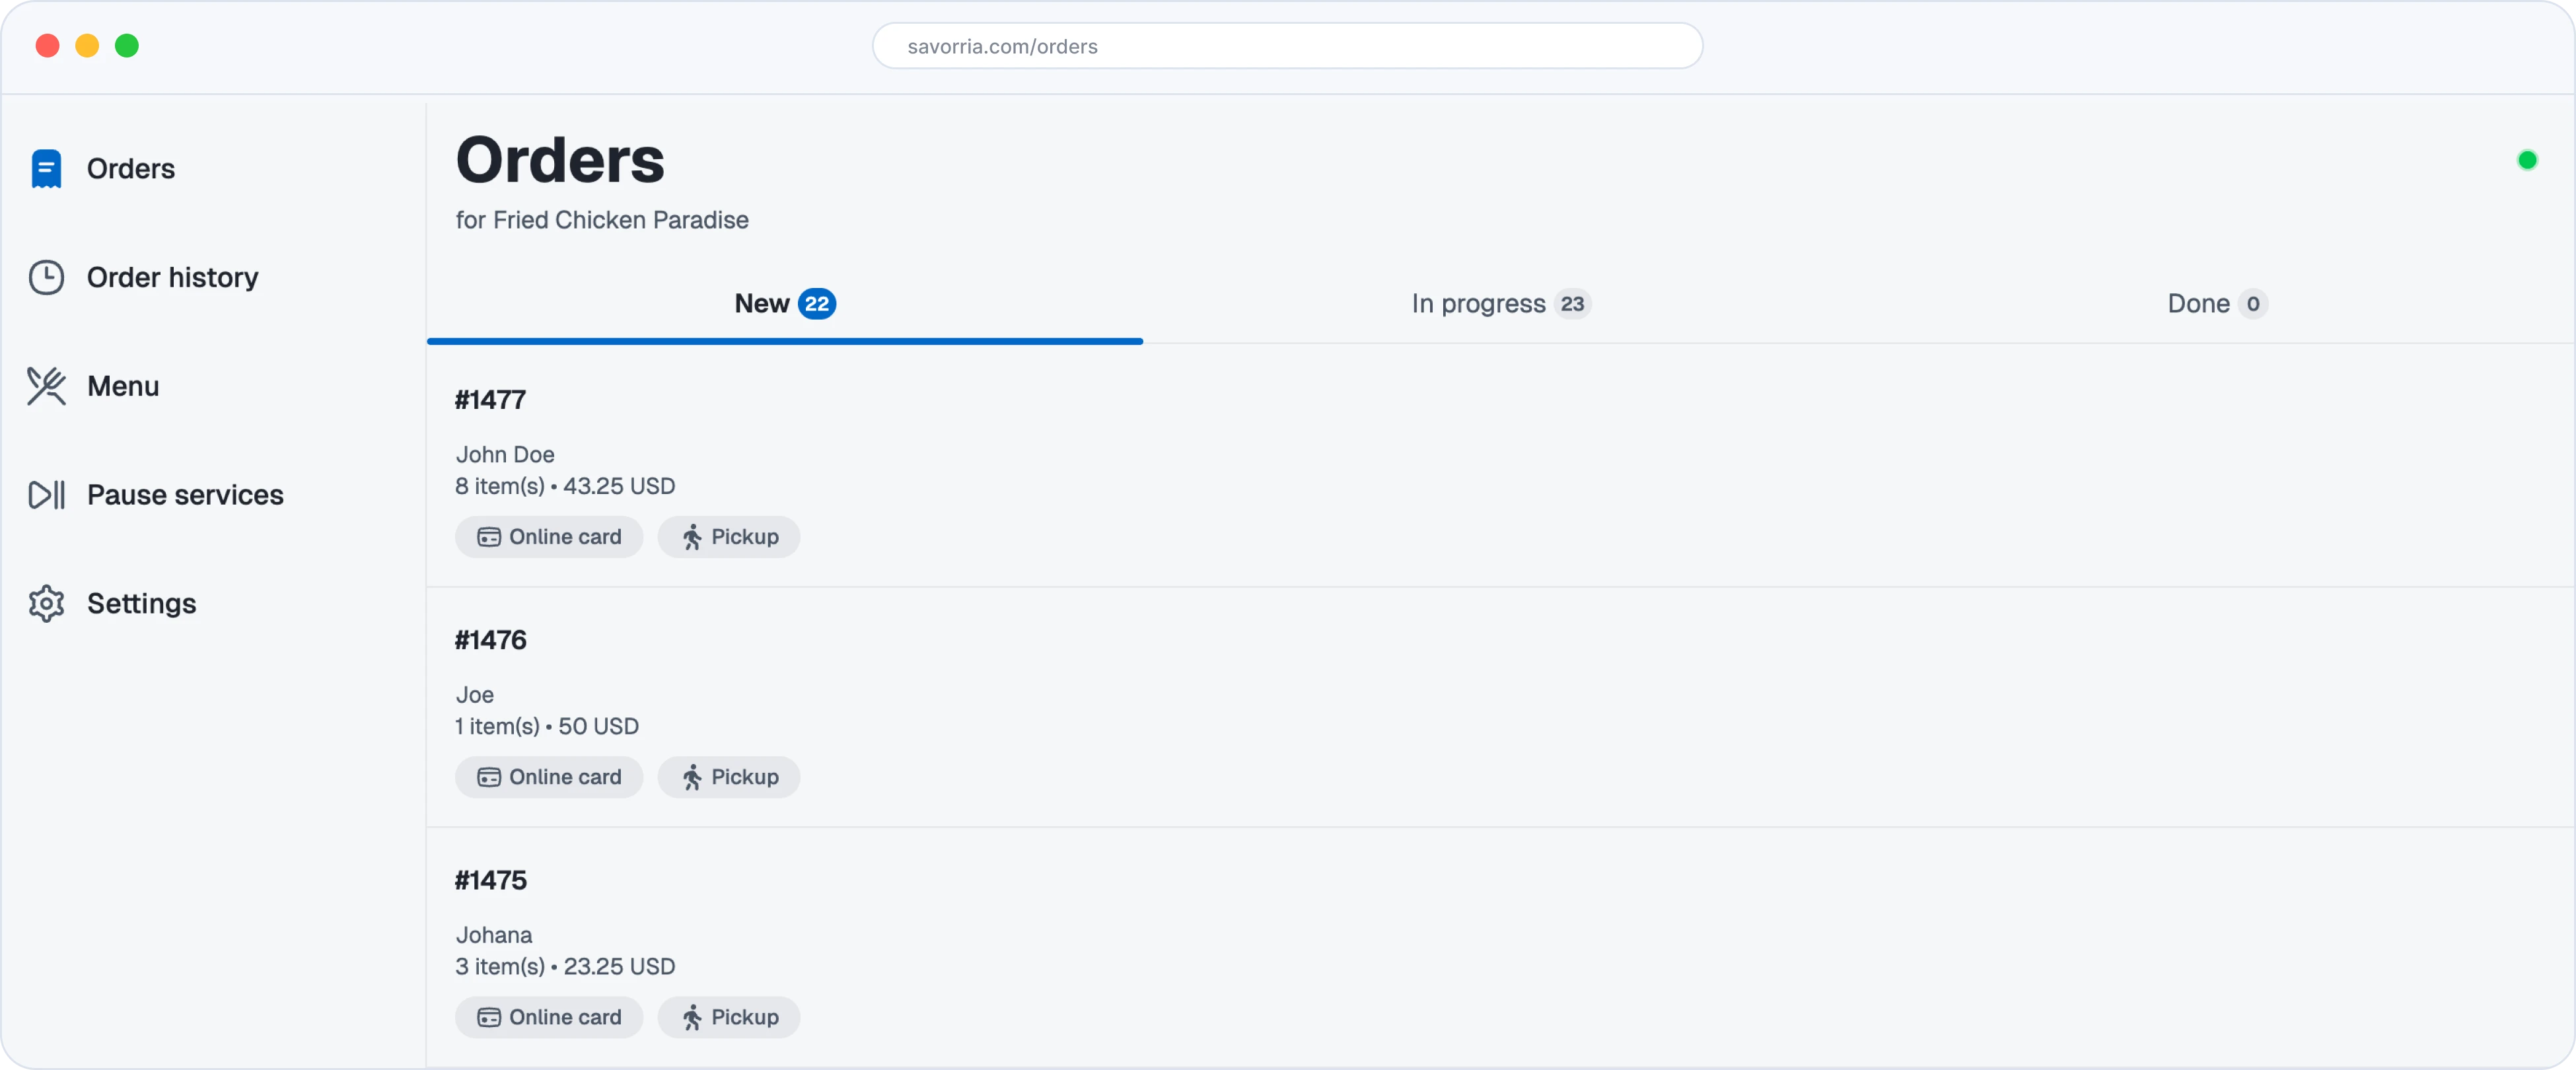
Task: Open the Done orders tab
Action: [x=2215, y=303]
